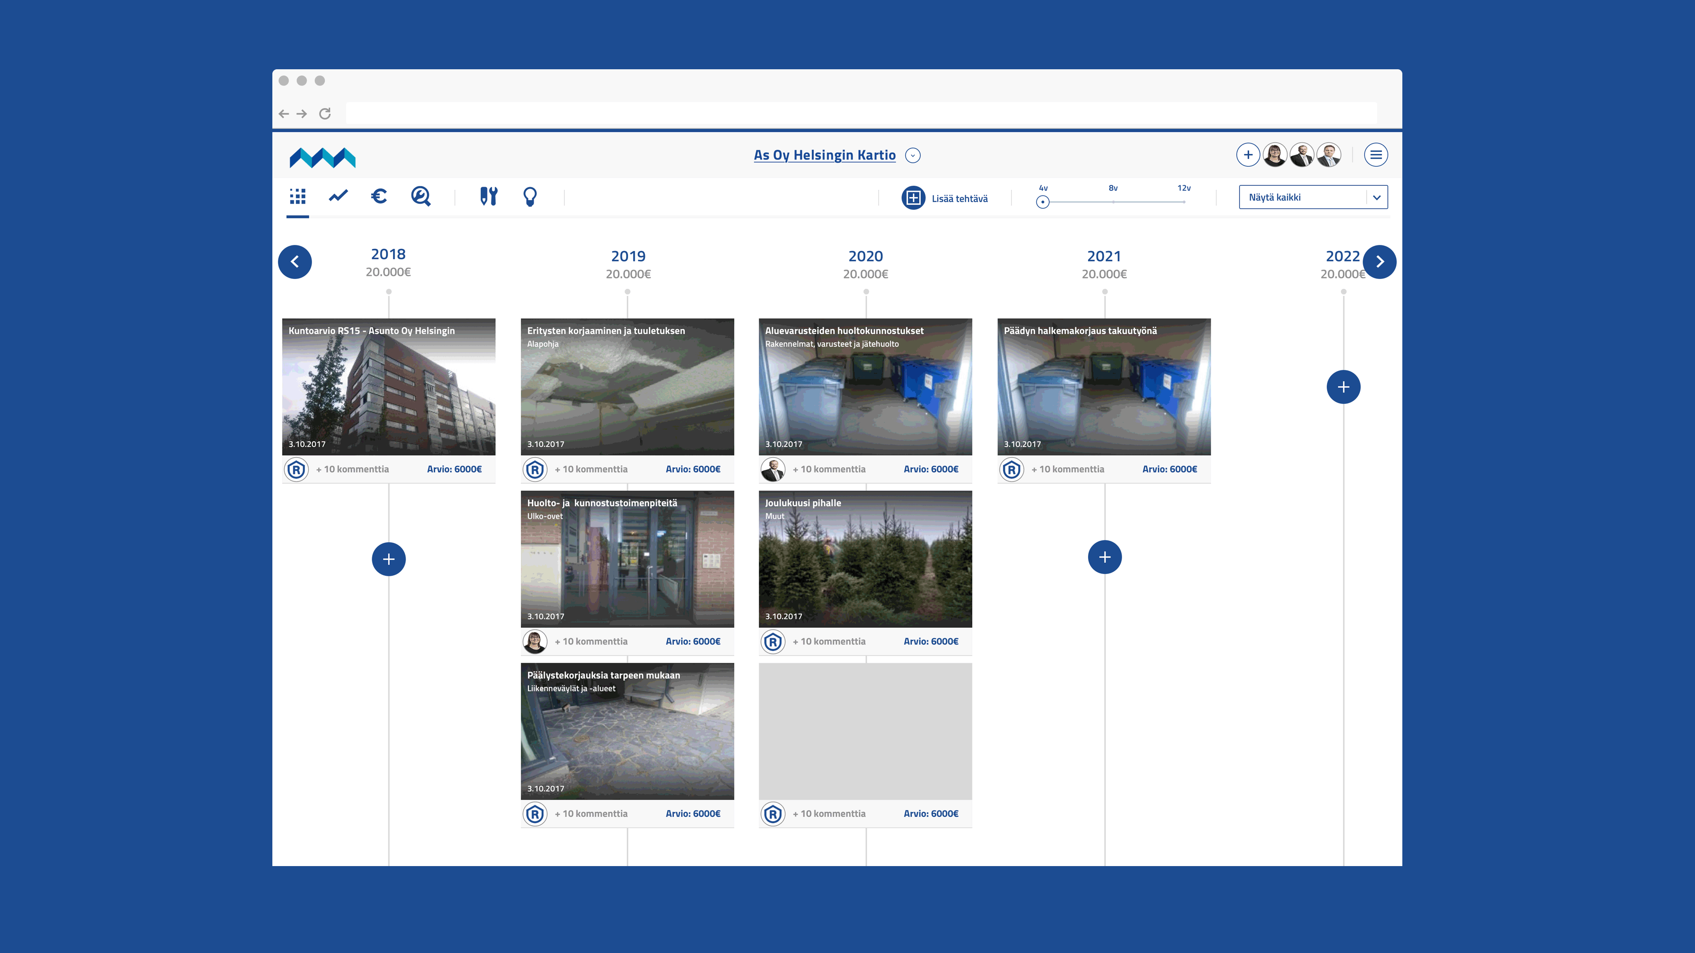Click the browser back arrow

click(x=283, y=114)
